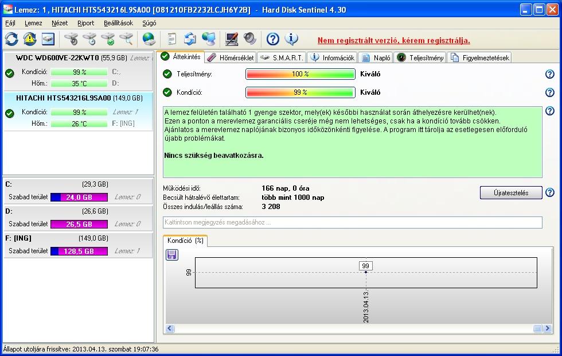Open the Nézet menu
This screenshot has width=562, height=356.
click(60, 23)
